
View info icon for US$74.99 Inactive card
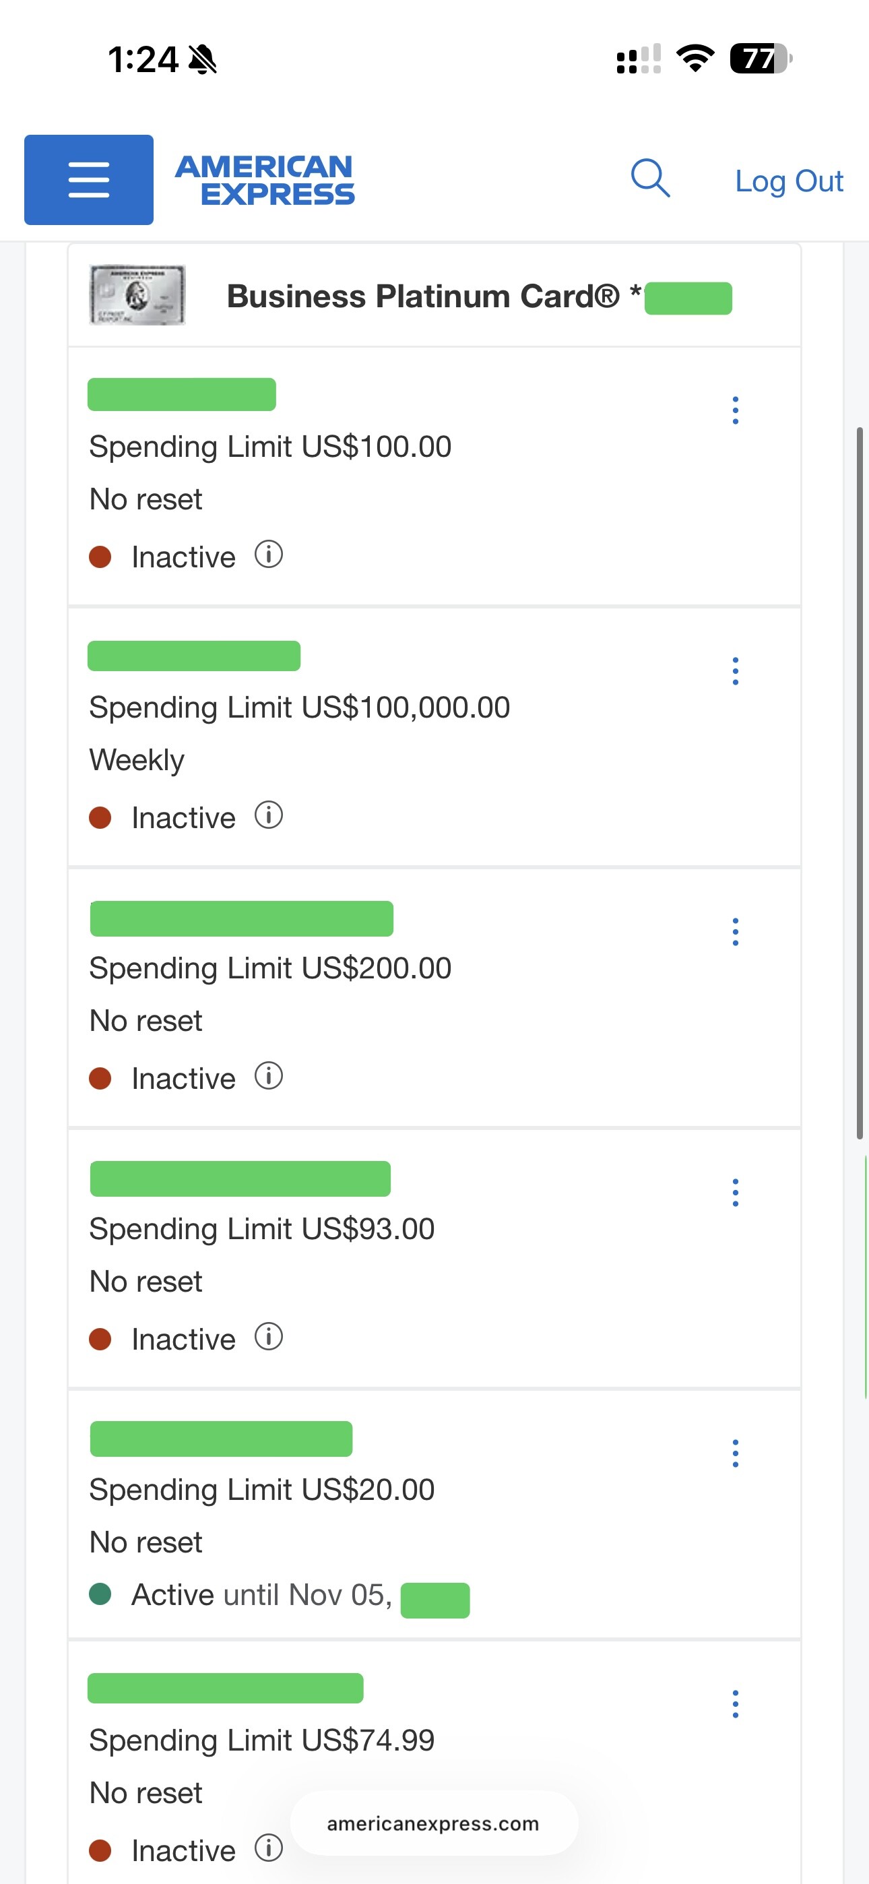[269, 1848]
